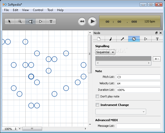The image size is (165, 133).
Task: Click the large play button
Action: [92, 21]
